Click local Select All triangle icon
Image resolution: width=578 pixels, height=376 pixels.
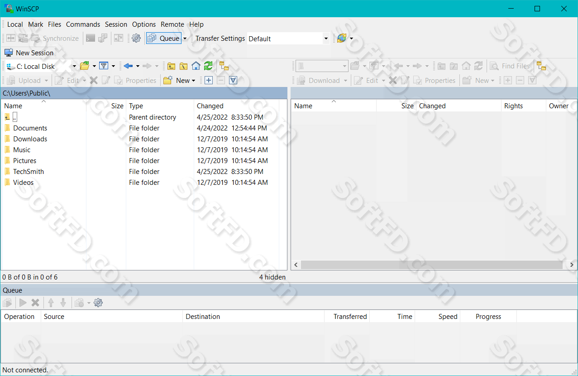233,80
